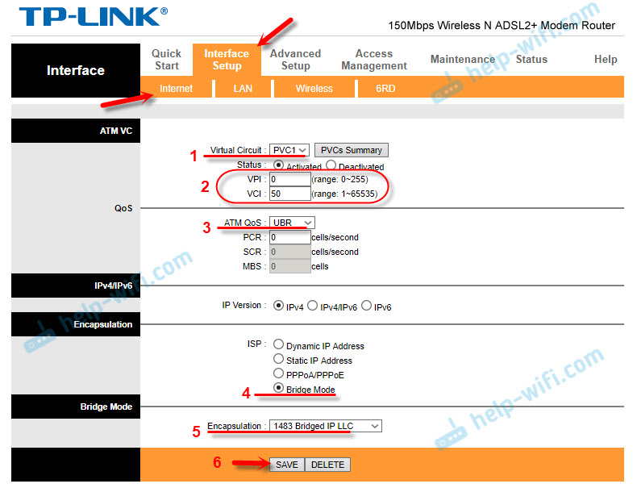Expand the Virtual Circuit PVC1 dropdown
The height and width of the screenshot is (488, 637).
coord(289,150)
